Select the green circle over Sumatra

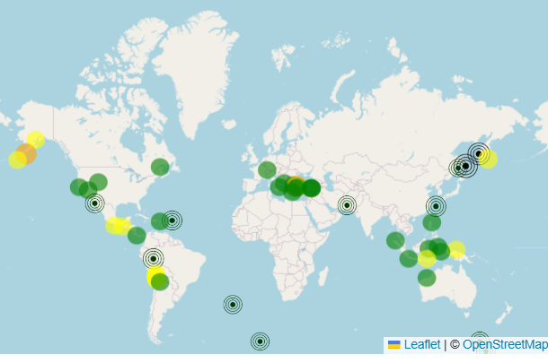pyautogui.click(x=409, y=258)
